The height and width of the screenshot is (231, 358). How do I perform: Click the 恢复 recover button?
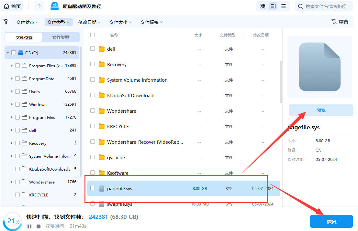[x=331, y=221]
